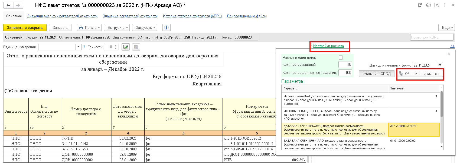This screenshot has height=163, width=460.
Task: Expand the 'Выгрузить' dropdown menu
Action: [x=118, y=27]
